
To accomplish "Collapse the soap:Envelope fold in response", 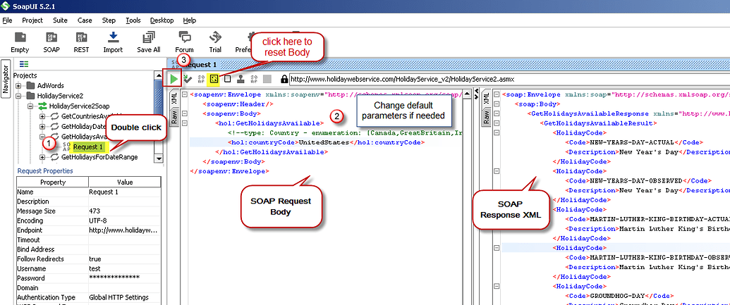I will (x=497, y=94).
